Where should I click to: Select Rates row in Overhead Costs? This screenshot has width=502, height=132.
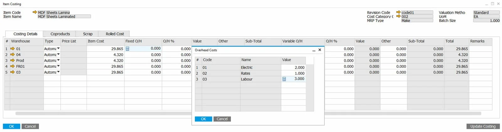(250, 73)
